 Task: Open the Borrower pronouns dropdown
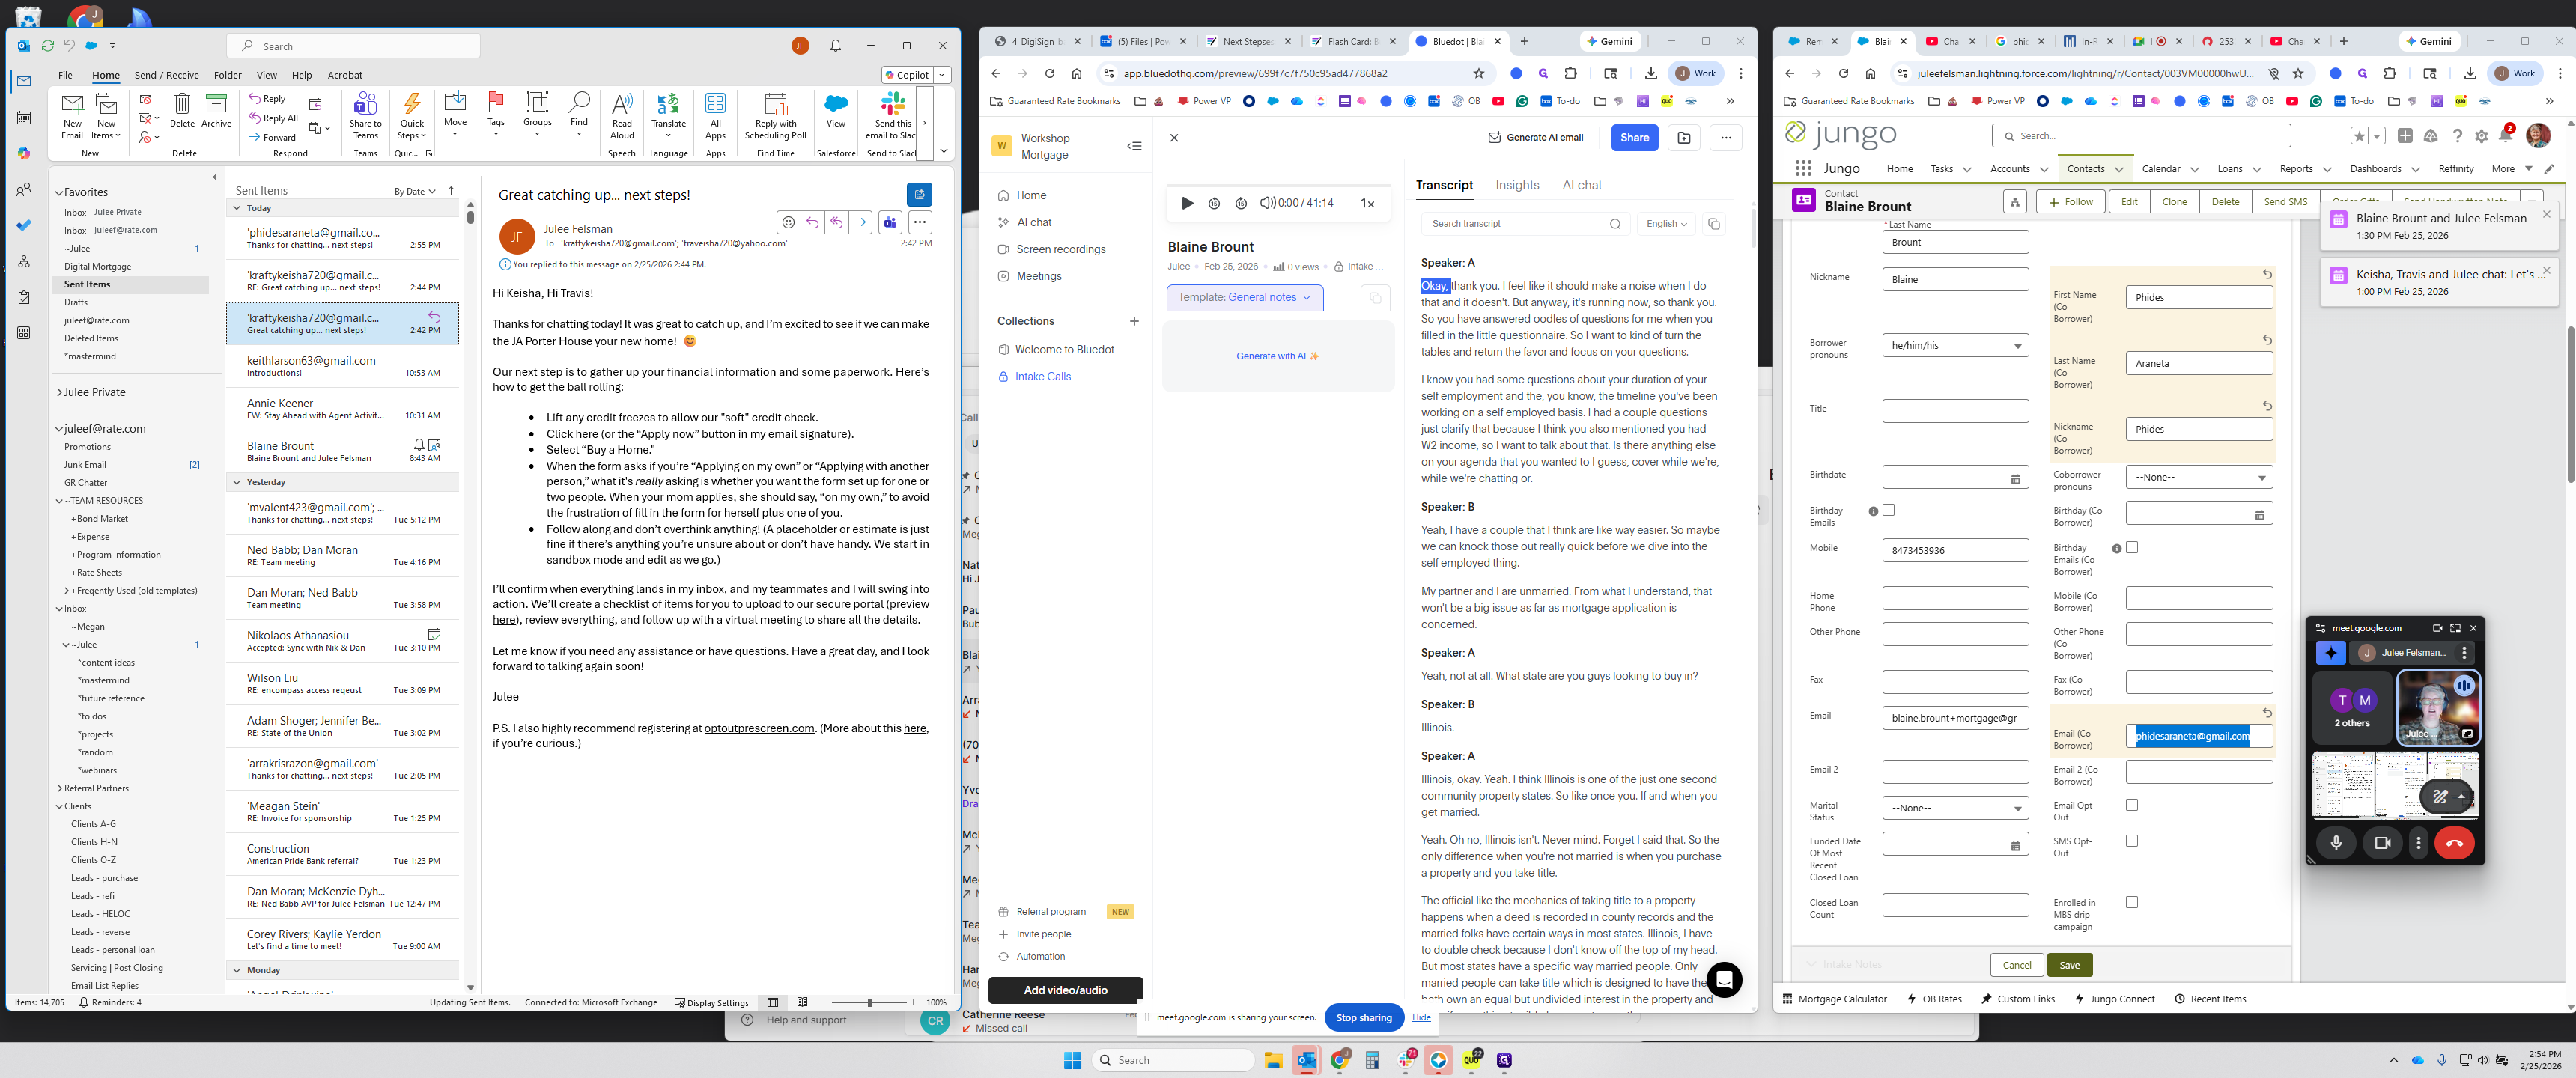point(1954,346)
